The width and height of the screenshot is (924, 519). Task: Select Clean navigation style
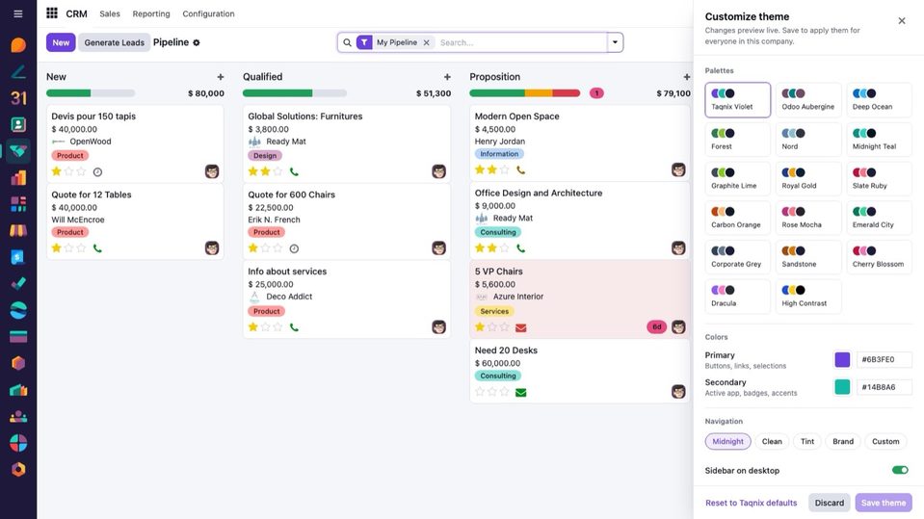point(772,441)
